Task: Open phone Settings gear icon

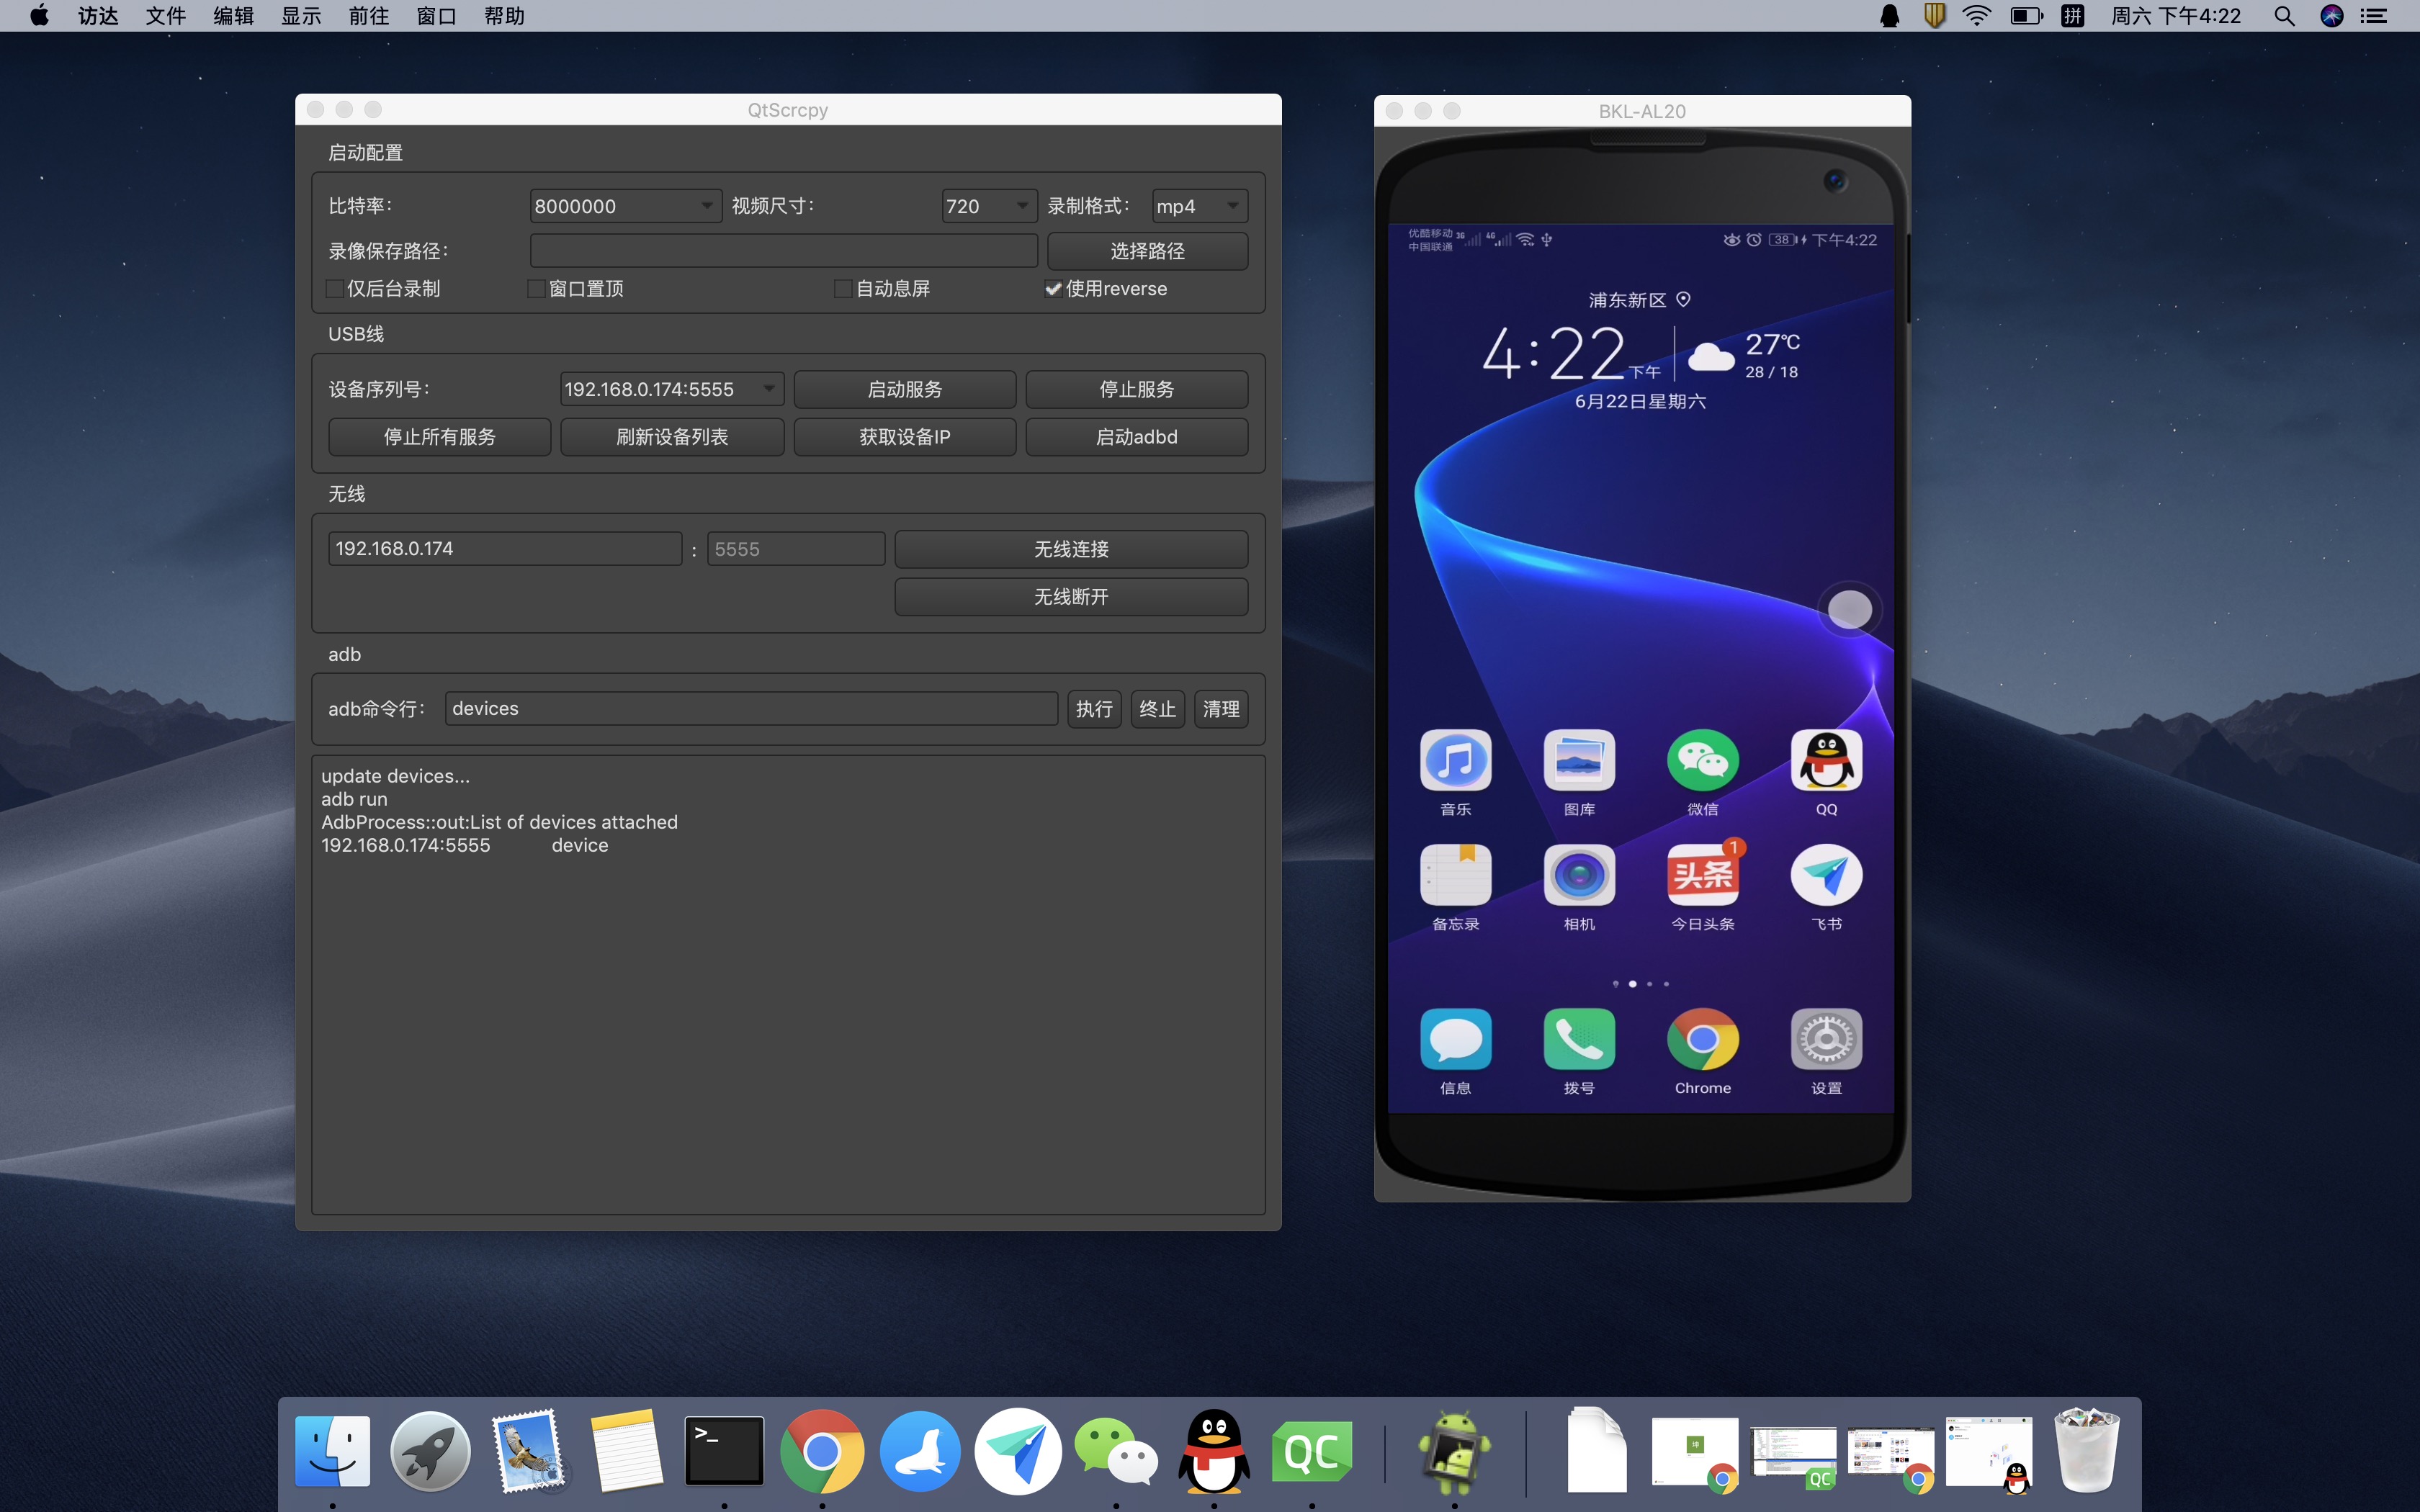Action: 1826,1040
